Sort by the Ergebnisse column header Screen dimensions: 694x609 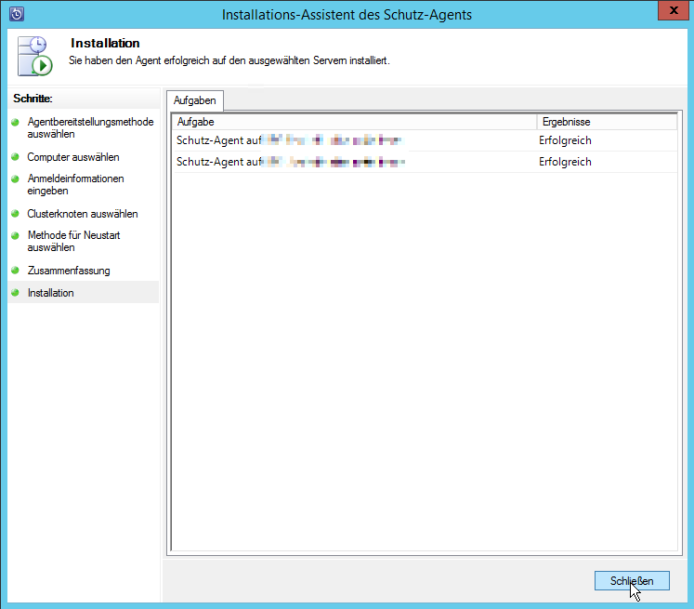606,122
